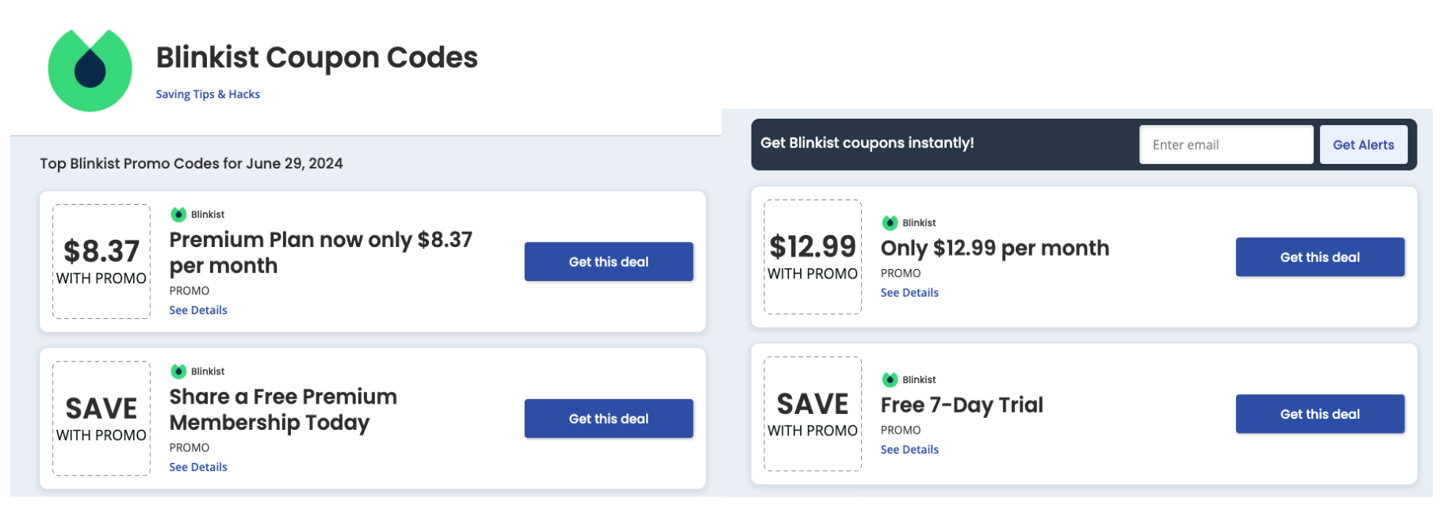Open the Free 7-Day Trial title
1443x505 pixels.
(962, 405)
